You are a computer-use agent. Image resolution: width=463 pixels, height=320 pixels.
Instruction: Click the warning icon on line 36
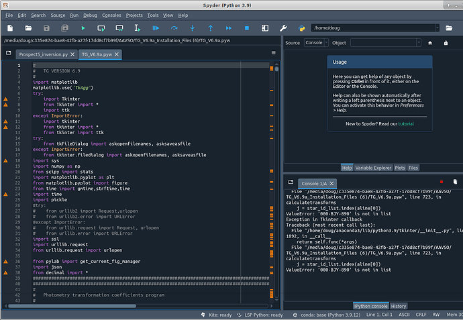[x=5, y=261]
